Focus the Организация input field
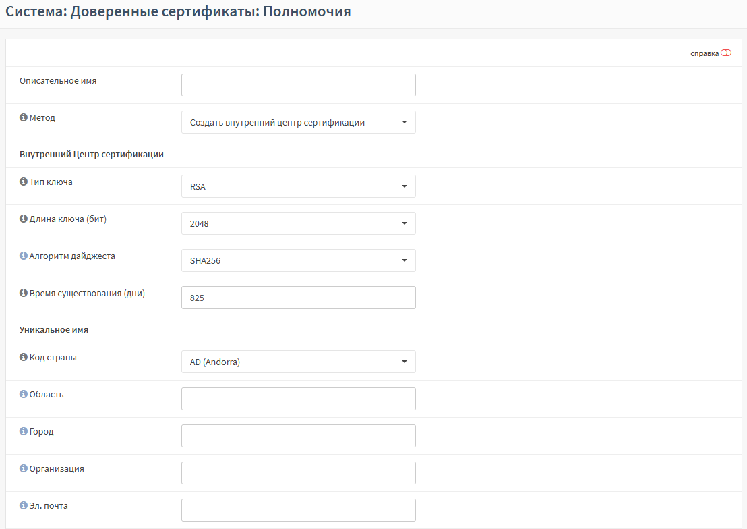This screenshot has height=529, width=747. point(298,473)
